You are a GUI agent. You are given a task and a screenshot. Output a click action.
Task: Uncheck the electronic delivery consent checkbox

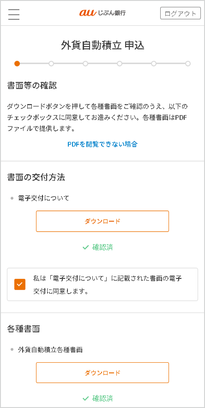click(20, 284)
